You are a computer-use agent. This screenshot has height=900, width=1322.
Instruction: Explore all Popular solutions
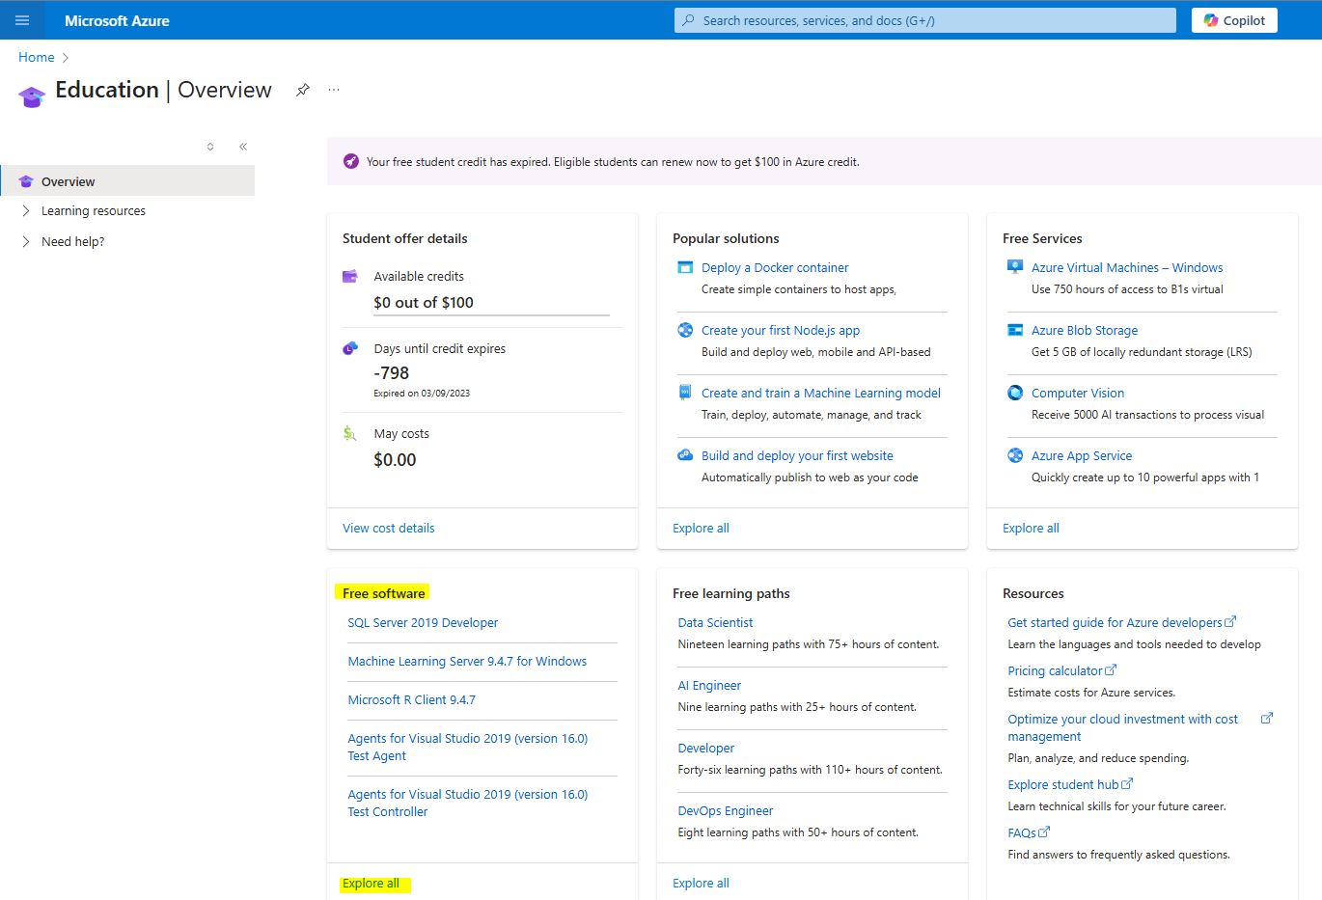tap(701, 528)
